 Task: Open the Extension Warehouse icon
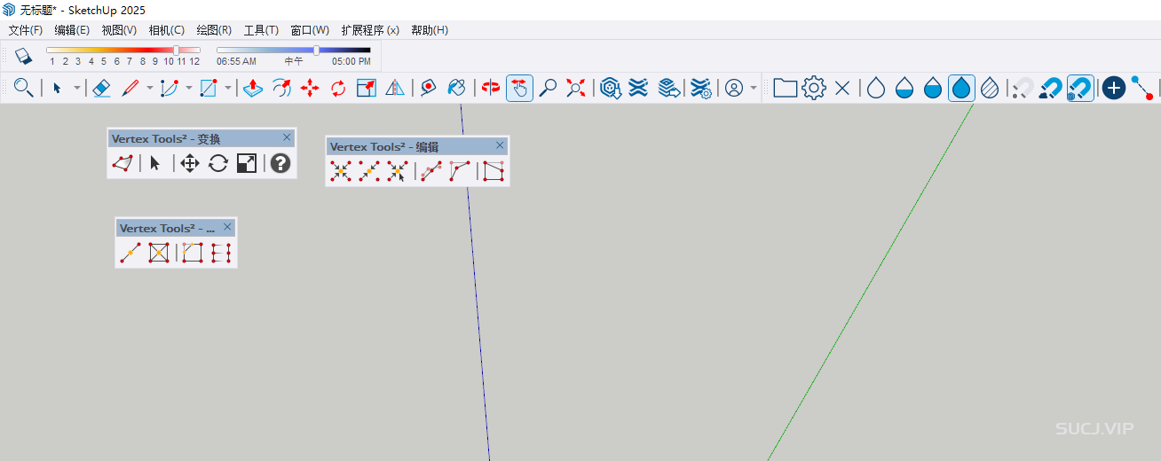[x=638, y=88]
